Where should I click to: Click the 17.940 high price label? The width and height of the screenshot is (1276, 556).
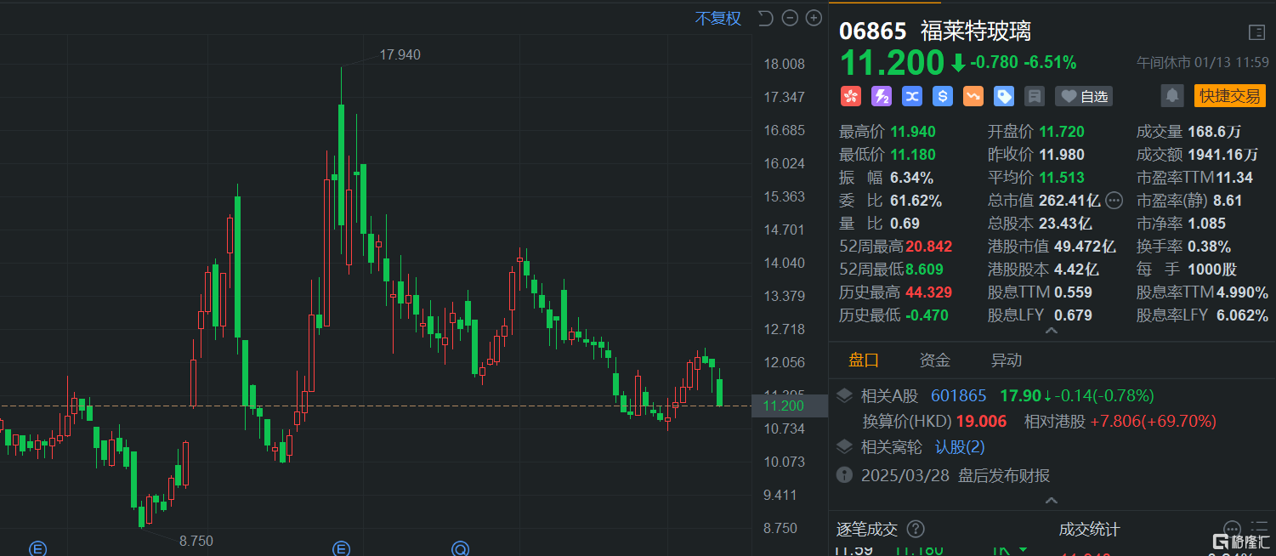pos(400,54)
